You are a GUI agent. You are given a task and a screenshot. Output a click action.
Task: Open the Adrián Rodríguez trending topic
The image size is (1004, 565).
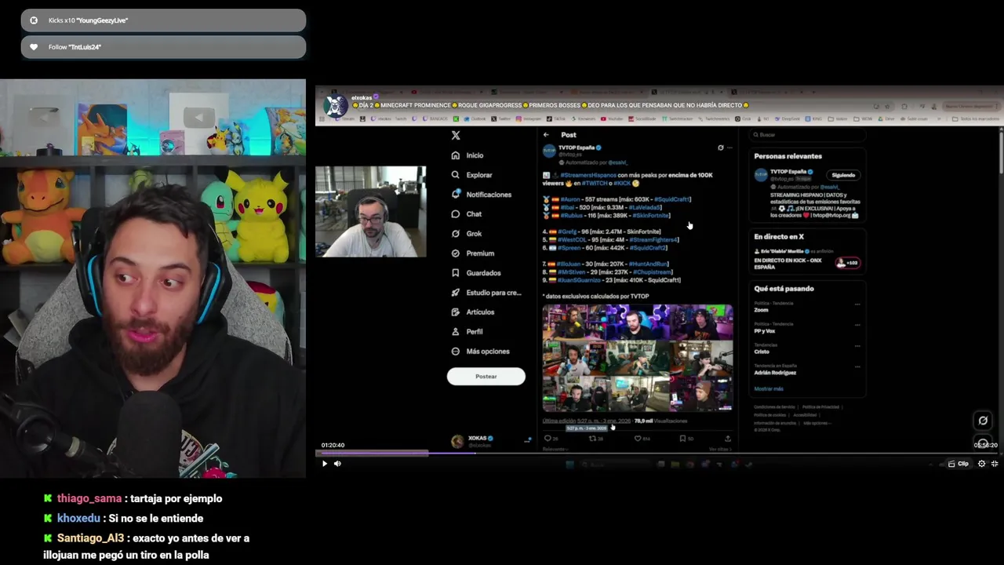coord(808,370)
